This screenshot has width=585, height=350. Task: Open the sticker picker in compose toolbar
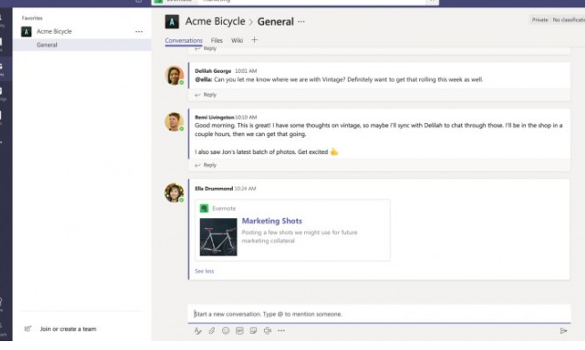tap(253, 330)
